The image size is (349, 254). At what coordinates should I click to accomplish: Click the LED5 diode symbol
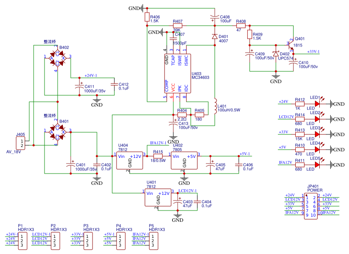[318, 164]
